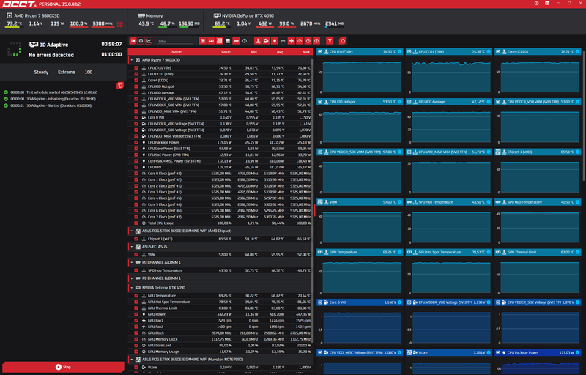Select table-only monitoring view icon
This screenshot has width=586, height=375.
[141, 41]
